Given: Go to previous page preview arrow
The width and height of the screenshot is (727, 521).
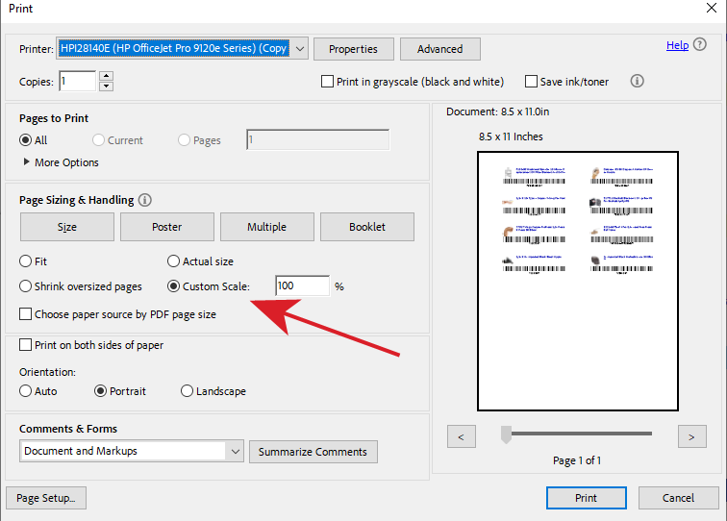Looking at the screenshot, I should [x=462, y=437].
